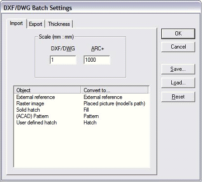
Task: Select the Import tab
Action: (x=16, y=23)
